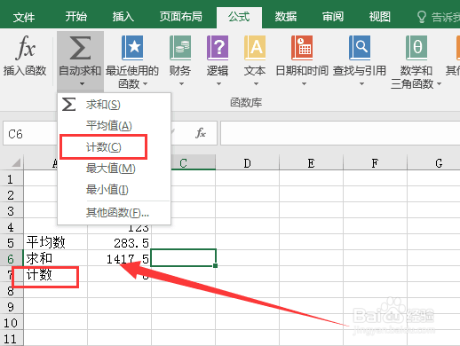Open Math and Trig functions icon

point(416,48)
